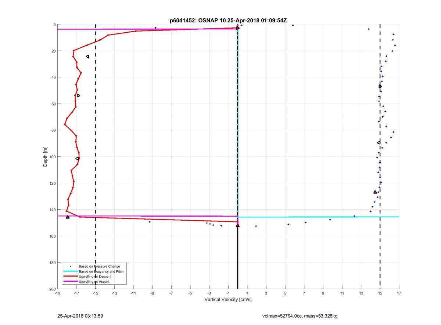
Task: Click the red triangle marker near 14.5 cm/s, 127 m
Action: point(375,192)
